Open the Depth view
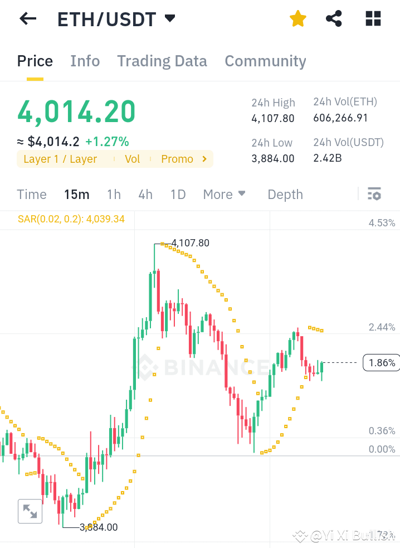400x548 pixels. (285, 194)
